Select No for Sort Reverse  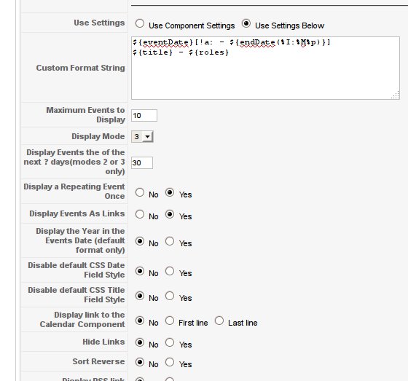[140, 362]
